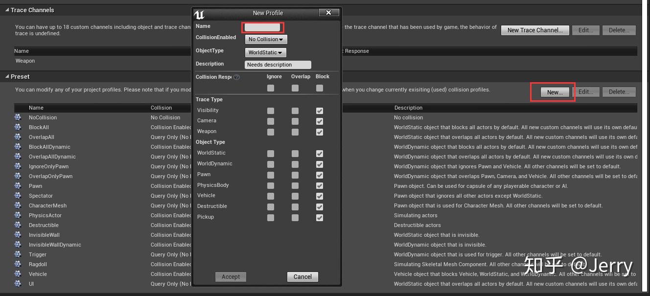Screen dimensions: 650x296
Task: Click the Name input field in the dialog
Action: coord(262,27)
